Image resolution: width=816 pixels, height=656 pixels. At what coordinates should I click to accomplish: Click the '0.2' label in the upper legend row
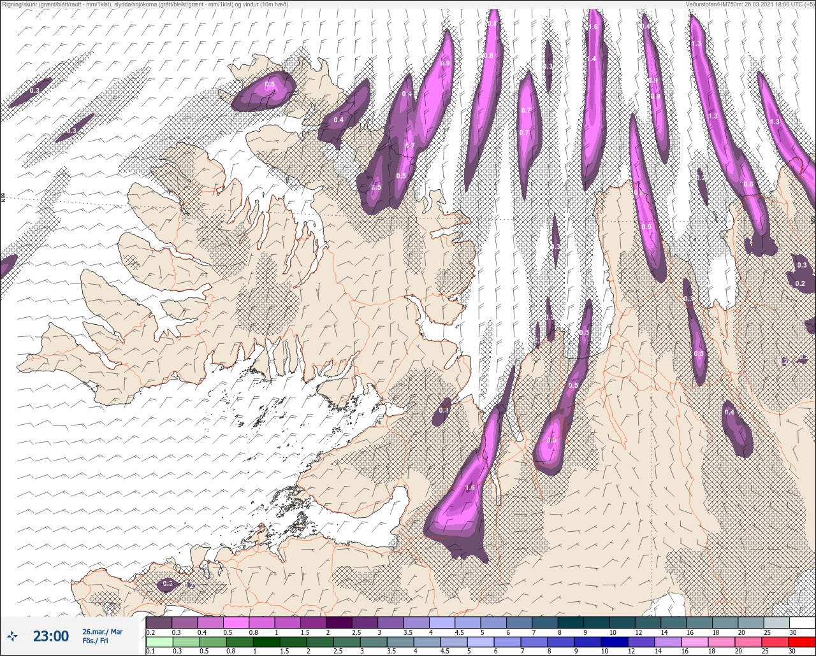pyautogui.click(x=150, y=632)
